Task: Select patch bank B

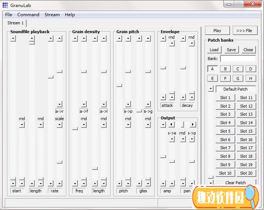Action: point(225,69)
